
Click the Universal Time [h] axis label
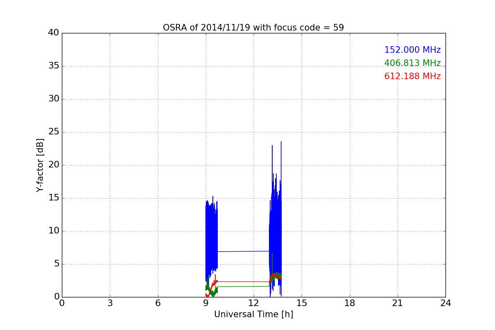(254, 314)
